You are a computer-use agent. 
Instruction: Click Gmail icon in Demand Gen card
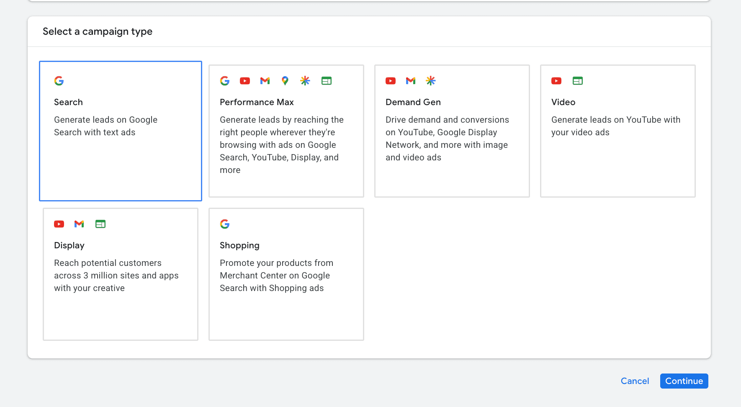(x=411, y=81)
